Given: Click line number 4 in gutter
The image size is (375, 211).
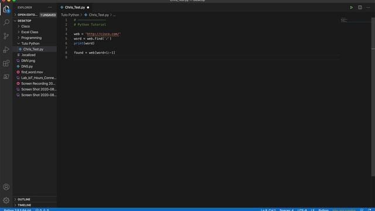Looking at the screenshot, I should click(x=66, y=34).
